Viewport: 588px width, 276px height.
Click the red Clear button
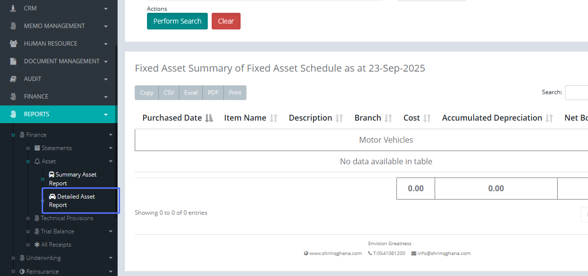[226, 21]
